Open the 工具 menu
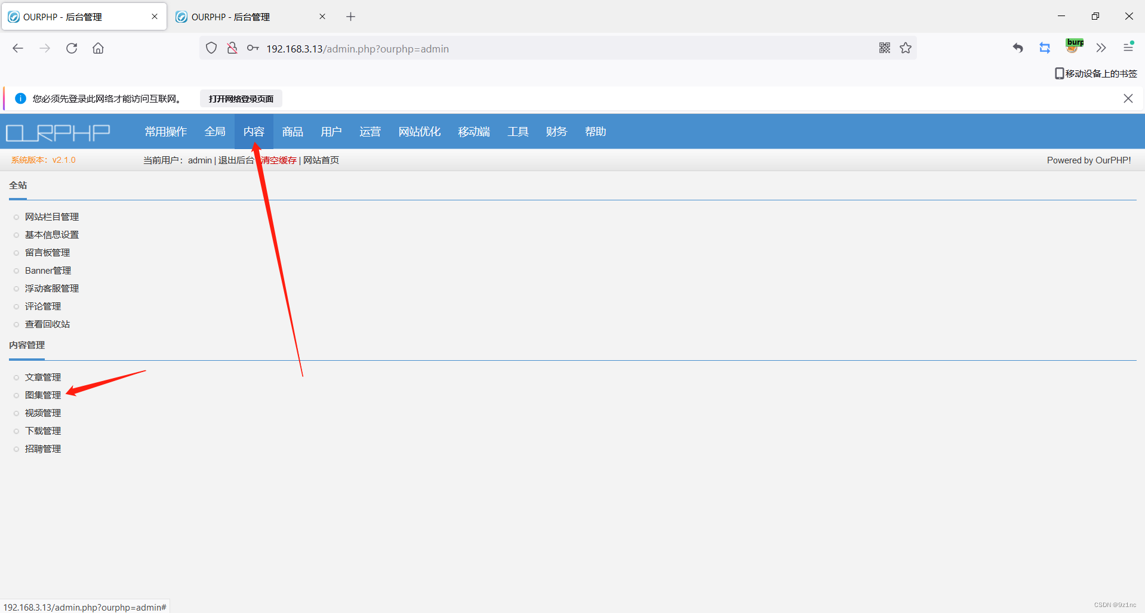The height and width of the screenshot is (613, 1145). 518,132
